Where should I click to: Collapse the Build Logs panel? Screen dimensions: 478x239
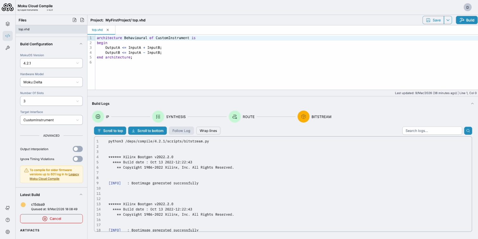pyautogui.click(x=472, y=103)
